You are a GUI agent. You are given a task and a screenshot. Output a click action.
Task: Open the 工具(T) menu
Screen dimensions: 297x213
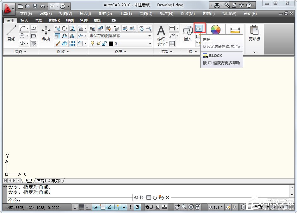[x=125, y=13]
